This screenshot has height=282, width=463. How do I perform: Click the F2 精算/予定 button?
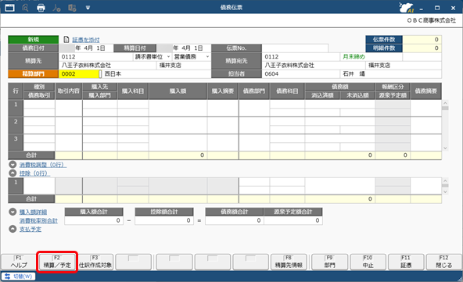(x=57, y=262)
